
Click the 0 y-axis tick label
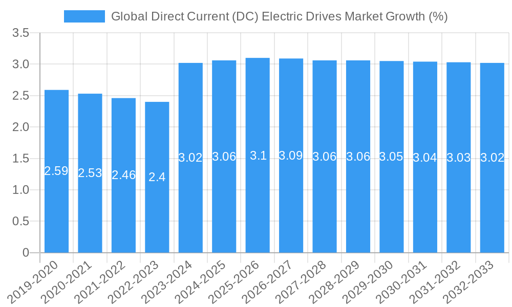[26, 253]
